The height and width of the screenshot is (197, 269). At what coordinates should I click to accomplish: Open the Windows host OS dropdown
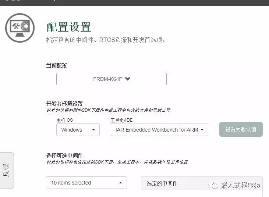click(x=78, y=130)
